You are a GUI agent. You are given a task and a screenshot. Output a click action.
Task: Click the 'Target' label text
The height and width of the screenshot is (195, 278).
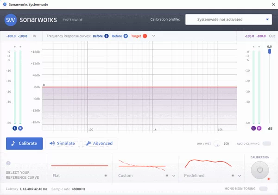tap(136, 36)
